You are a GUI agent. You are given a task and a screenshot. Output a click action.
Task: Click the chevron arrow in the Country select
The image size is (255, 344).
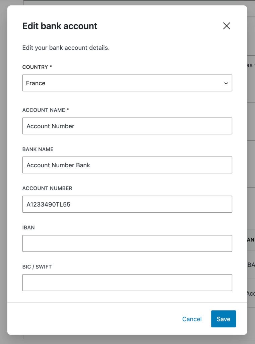(x=226, y=83)
